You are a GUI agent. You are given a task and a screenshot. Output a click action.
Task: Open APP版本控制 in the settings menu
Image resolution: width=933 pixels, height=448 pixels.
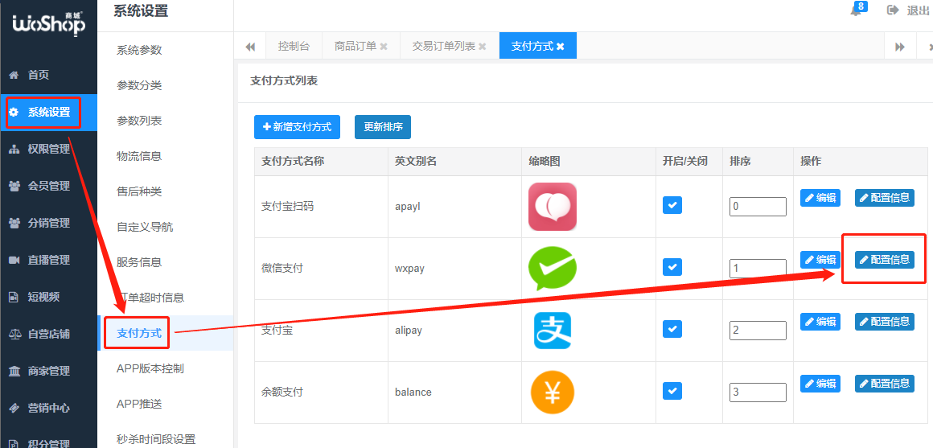pyautogui.click(x=150, y=369)
